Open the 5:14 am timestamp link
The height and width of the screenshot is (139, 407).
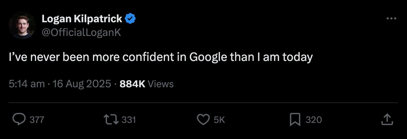click(x=27, y=84)
